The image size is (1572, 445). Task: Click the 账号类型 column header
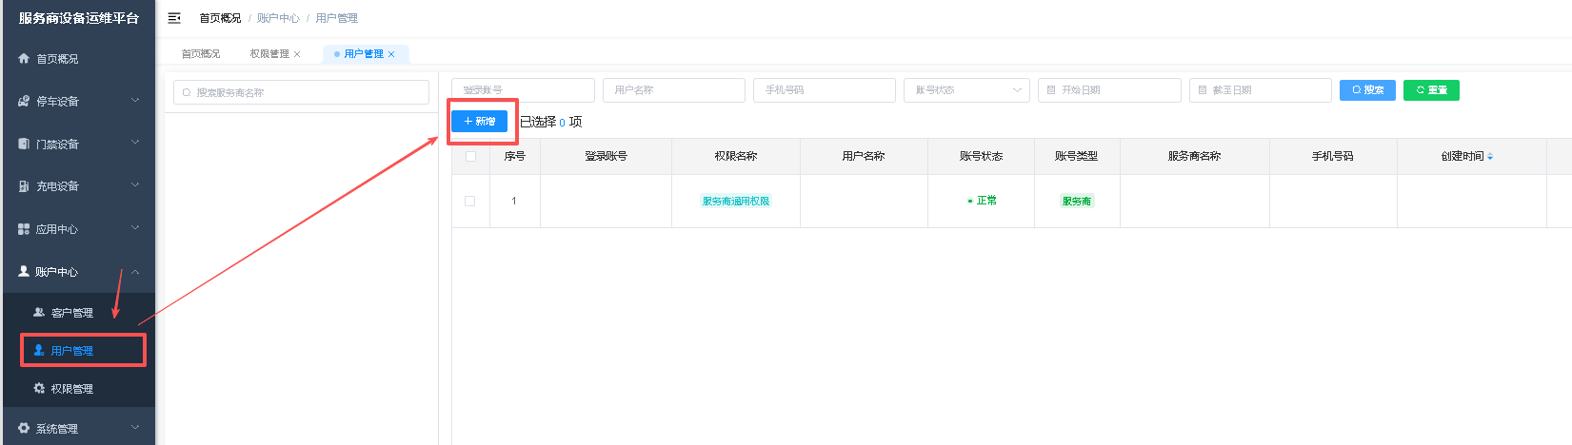click(x=1077, y=156)
